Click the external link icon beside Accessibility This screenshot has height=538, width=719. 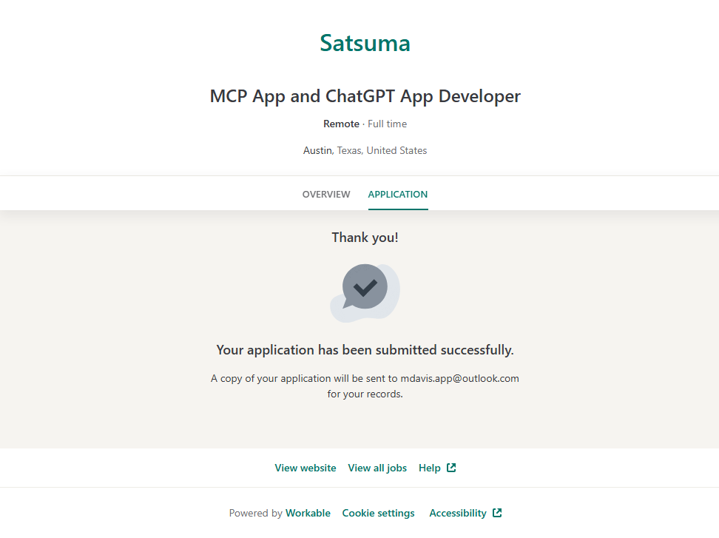497,513
